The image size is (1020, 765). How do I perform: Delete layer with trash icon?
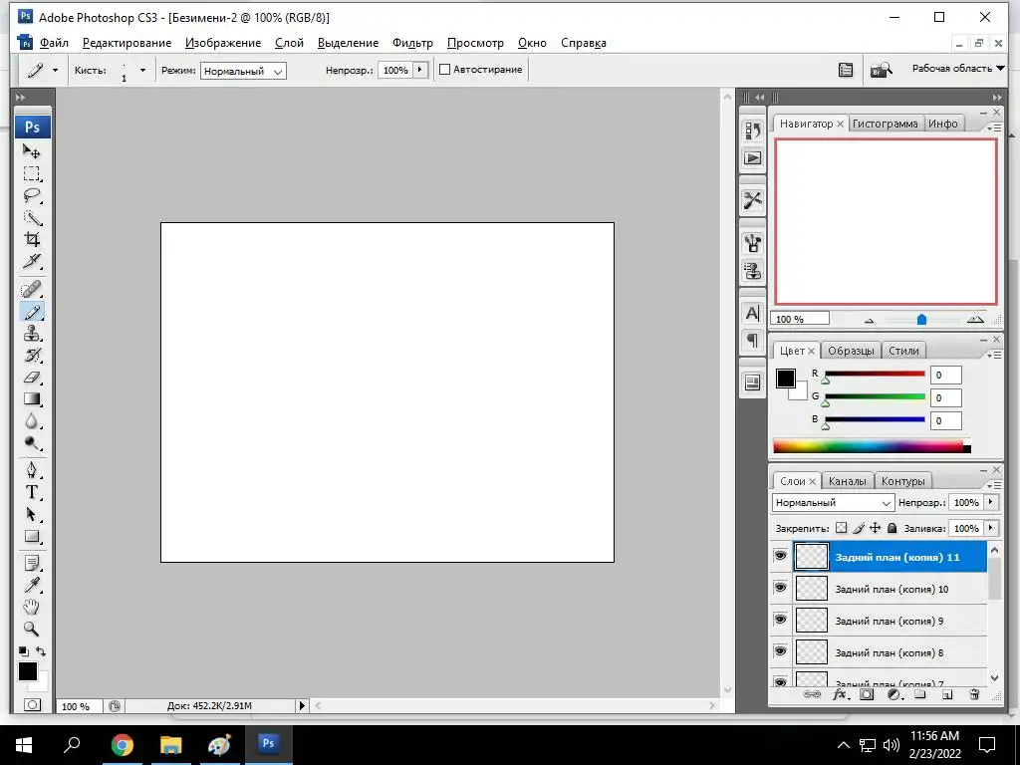pos(974,694)
